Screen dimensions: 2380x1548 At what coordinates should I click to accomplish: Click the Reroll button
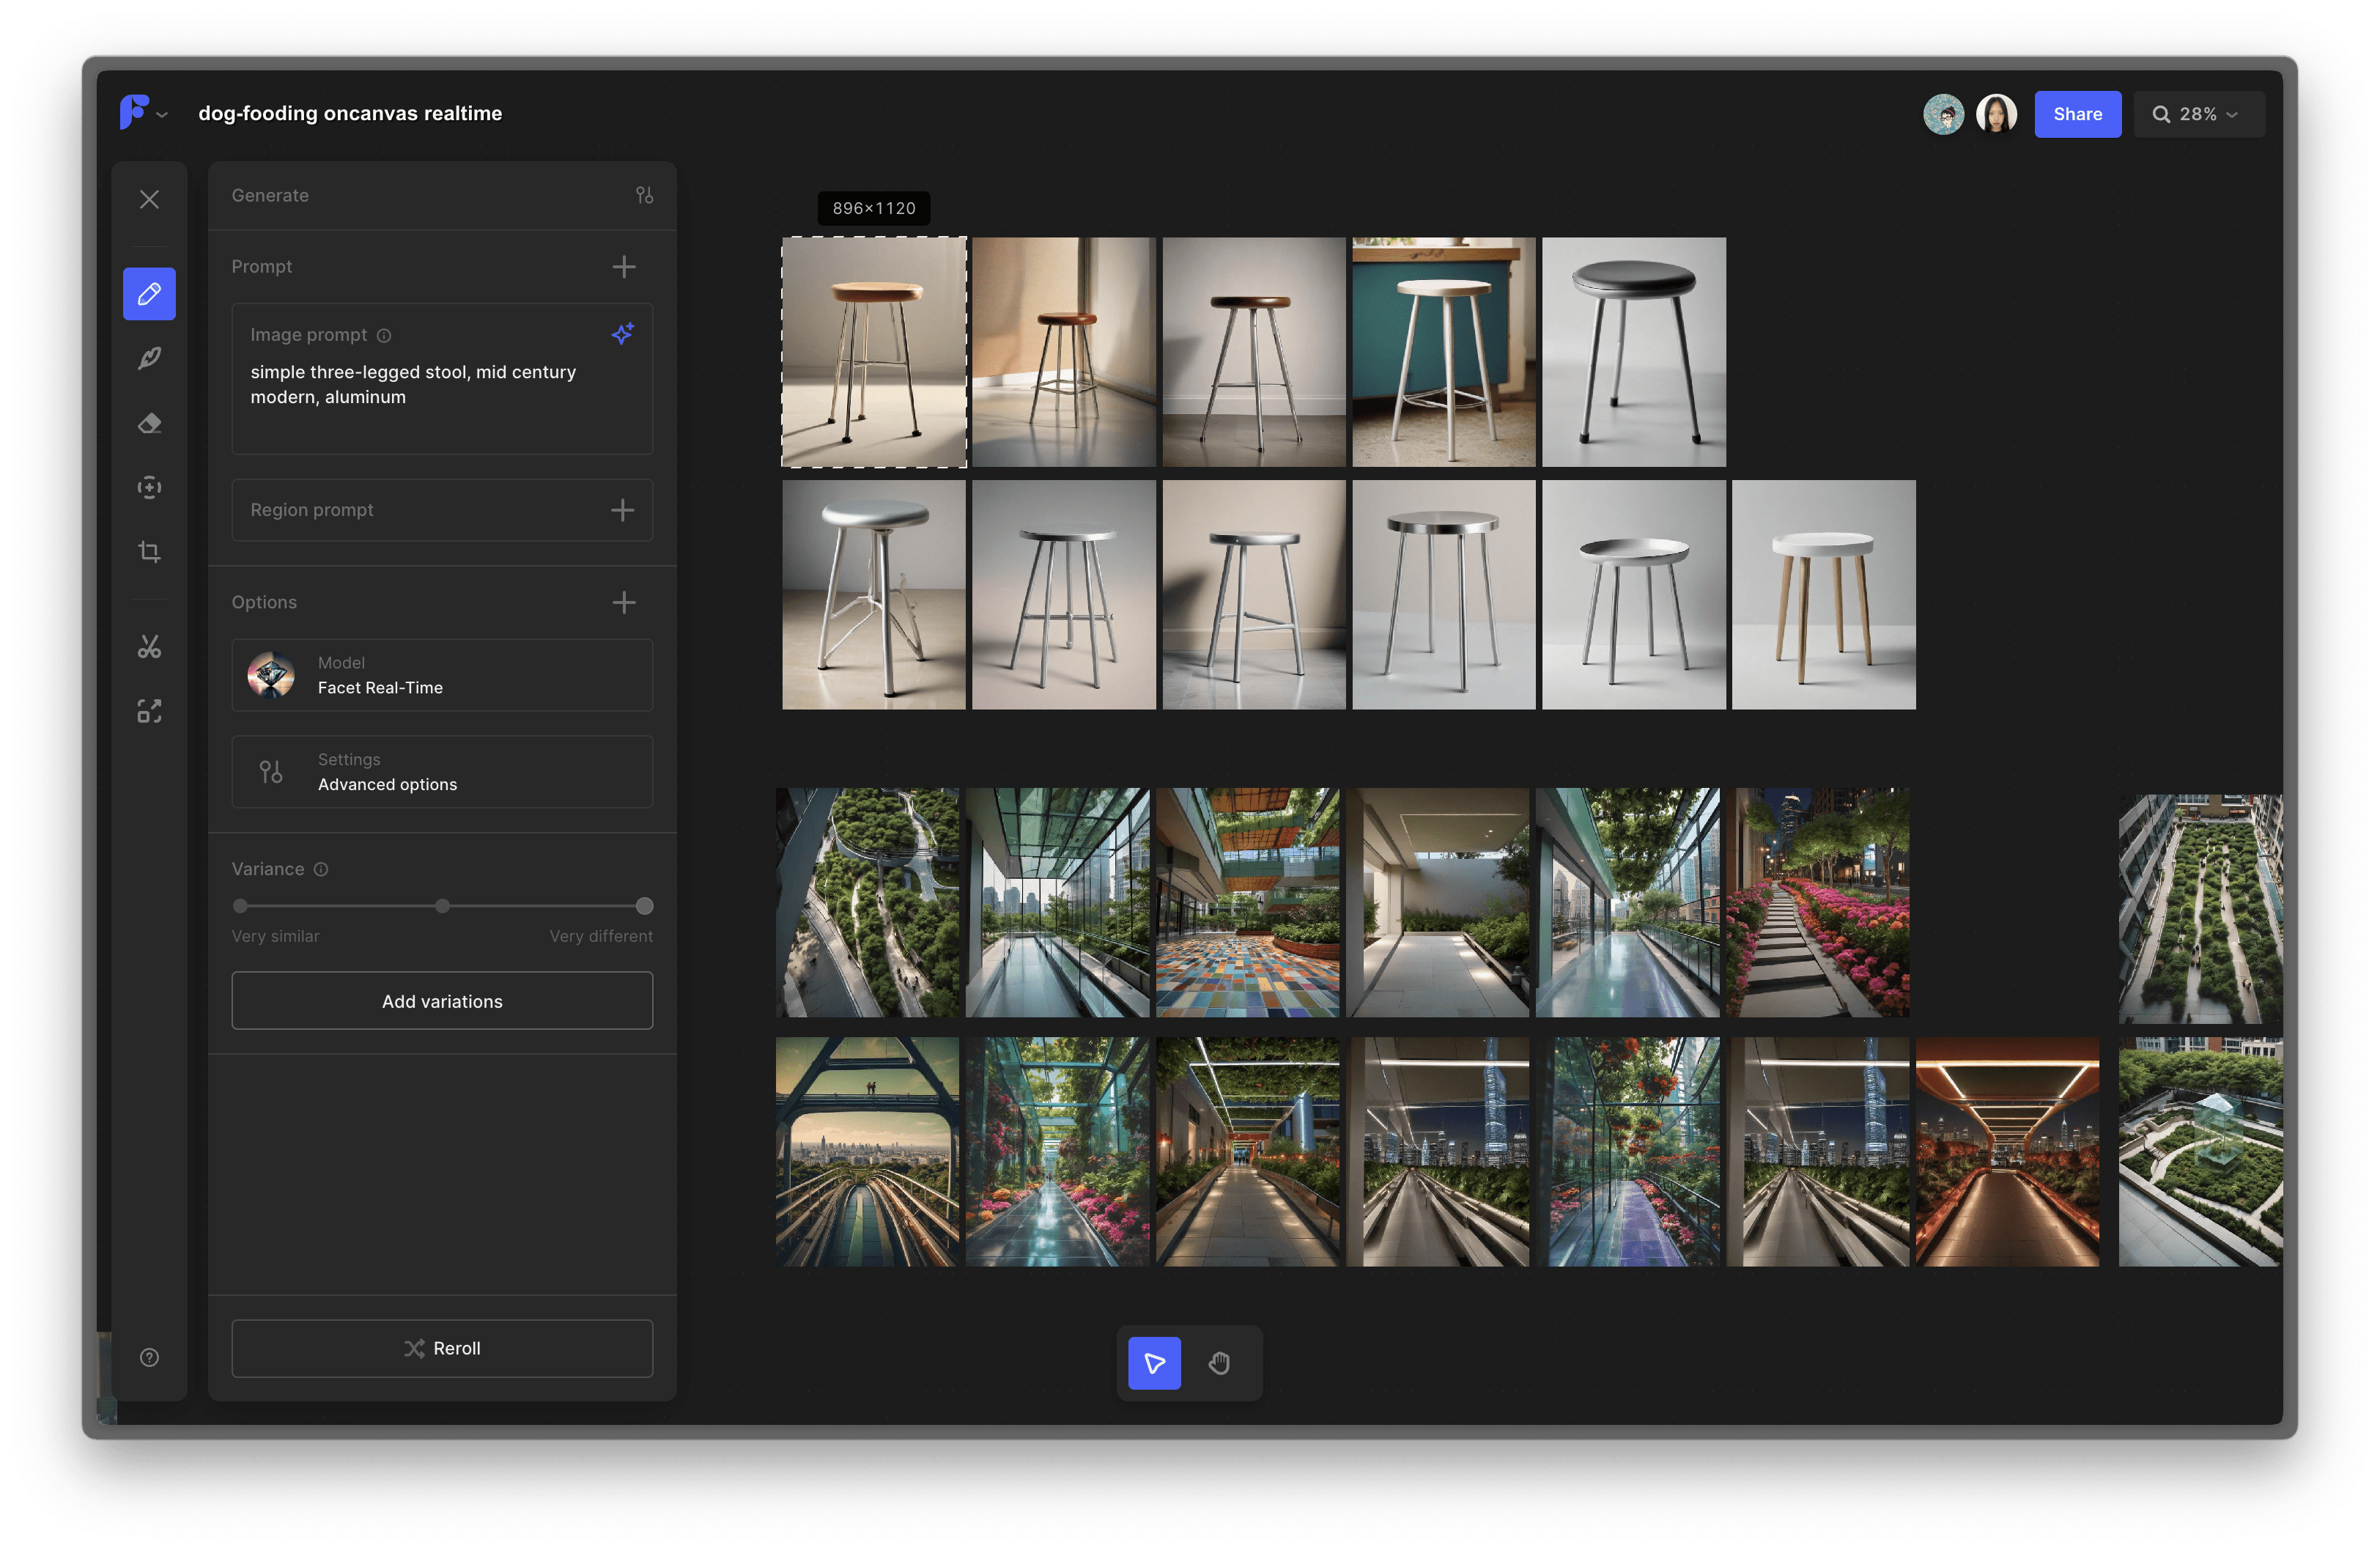[x=442, y=1348]
